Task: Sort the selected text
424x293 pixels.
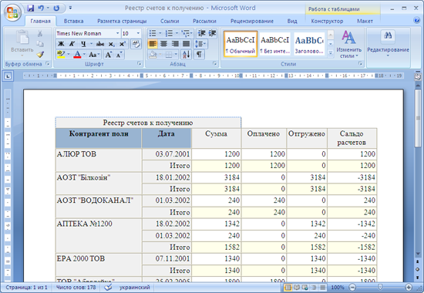Action: (187, 55)
